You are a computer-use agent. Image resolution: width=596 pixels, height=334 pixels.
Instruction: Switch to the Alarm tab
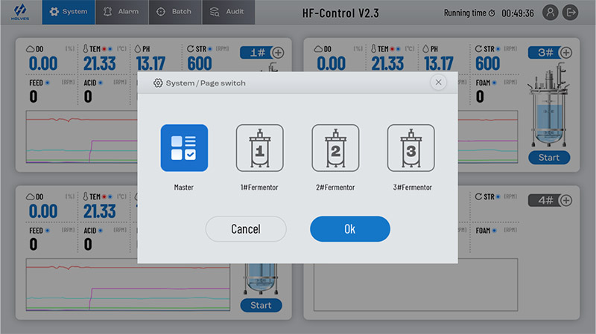[x=121, y=12]
